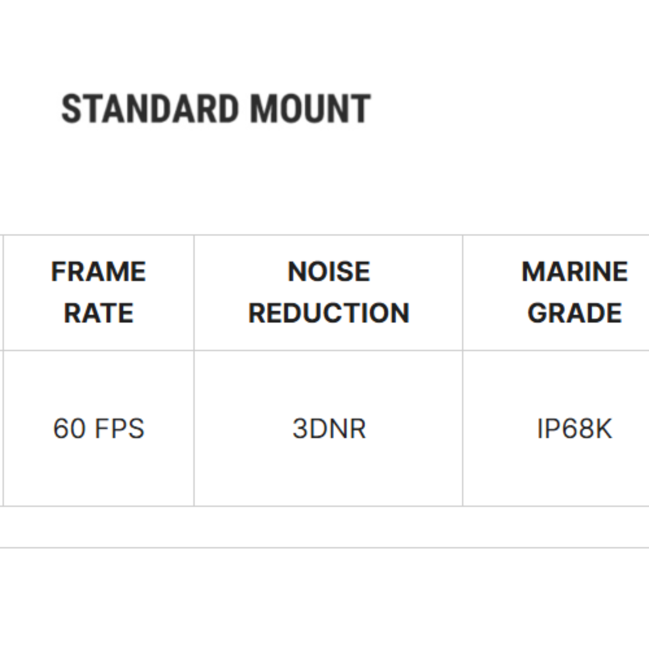Click the border between NOISE REDUCTION and MARINE GRADE headers
This screenshot has height=649, width=649.
(x=462, y=292)
